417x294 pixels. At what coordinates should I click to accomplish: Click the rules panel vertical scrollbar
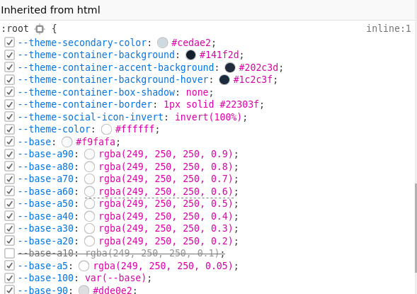(416, 228)
